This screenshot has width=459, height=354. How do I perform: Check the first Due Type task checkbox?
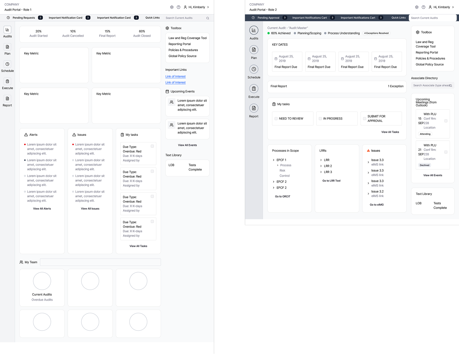pyautogui.click(x=152, y=146)
